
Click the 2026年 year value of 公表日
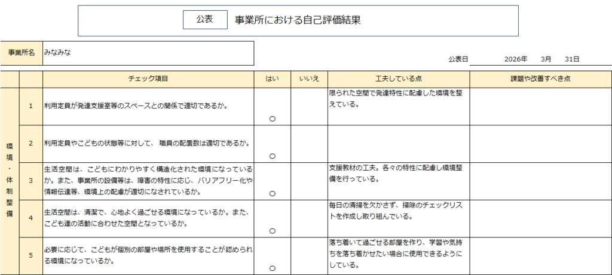point(515,60)
